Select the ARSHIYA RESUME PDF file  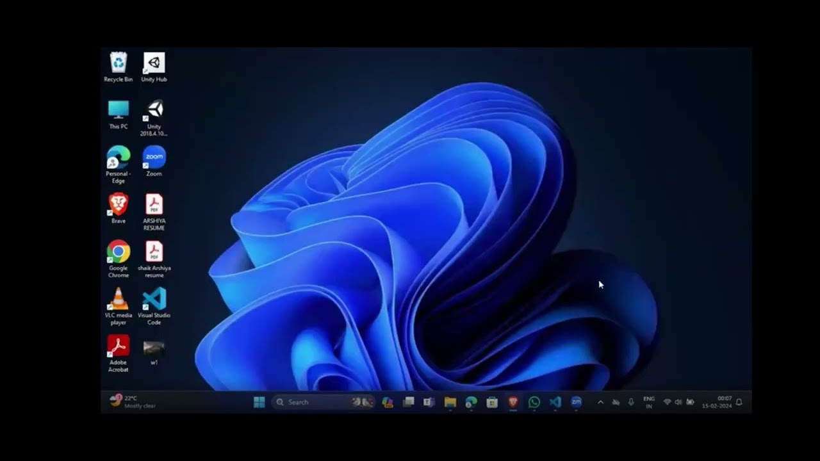(154, 213)
